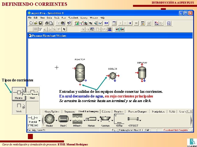Click Flowsheet Not Complete status text
The width and height of the screenshot is (197, 147).
click(176, 130)
